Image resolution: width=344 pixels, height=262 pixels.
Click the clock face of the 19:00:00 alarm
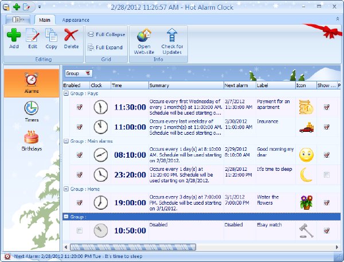(x=101, y=202)
